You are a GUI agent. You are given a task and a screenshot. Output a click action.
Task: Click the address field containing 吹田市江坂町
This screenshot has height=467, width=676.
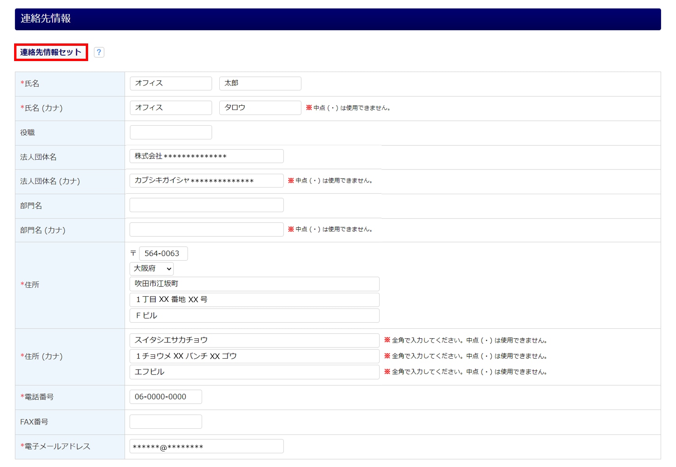coord(254,284)
